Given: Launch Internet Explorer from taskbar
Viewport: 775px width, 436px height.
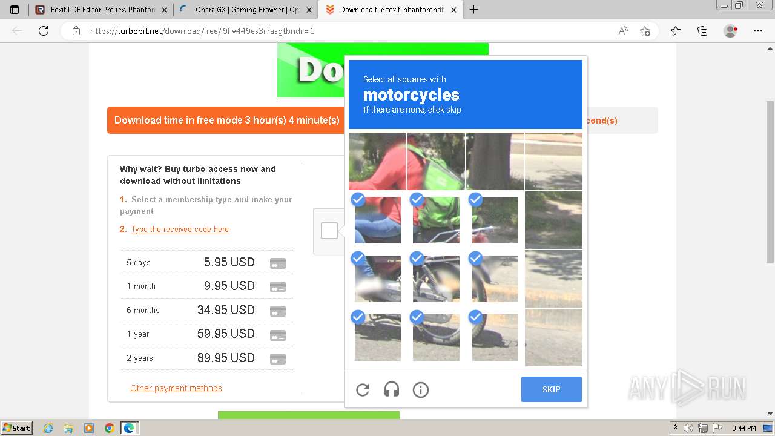Looking at the screenshot, I should (x=48, y=428).
